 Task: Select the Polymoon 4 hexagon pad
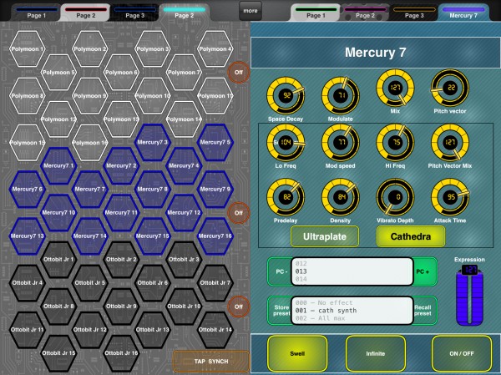[215, 49]
